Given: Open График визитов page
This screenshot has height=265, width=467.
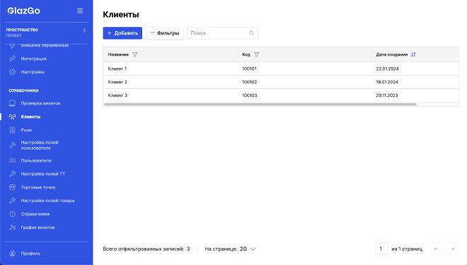Looking at the screenshot, I should point(38,228).
